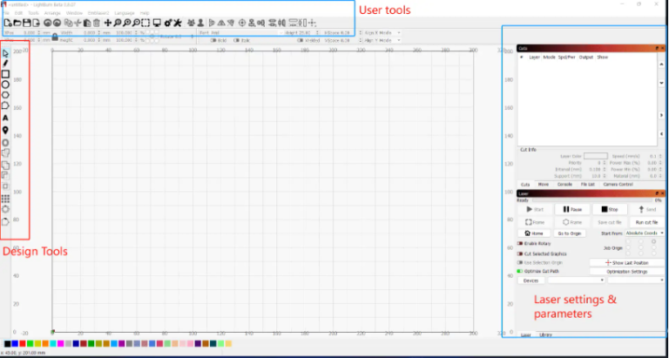The width and height of the screenshot is (669, 358).
Task: Click the Go to Origin button
Action: click(x=570, y=233)
